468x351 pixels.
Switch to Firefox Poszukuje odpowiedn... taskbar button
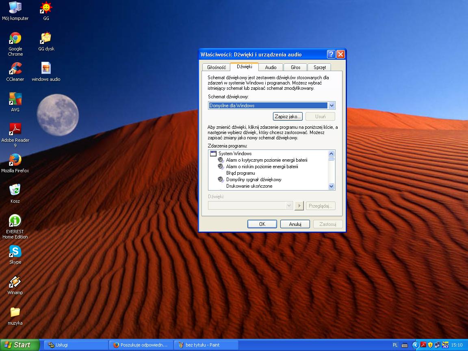point(141,345)
